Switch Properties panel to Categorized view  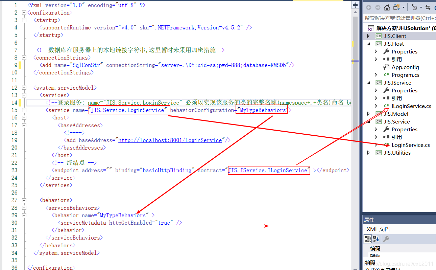[368, 239]
